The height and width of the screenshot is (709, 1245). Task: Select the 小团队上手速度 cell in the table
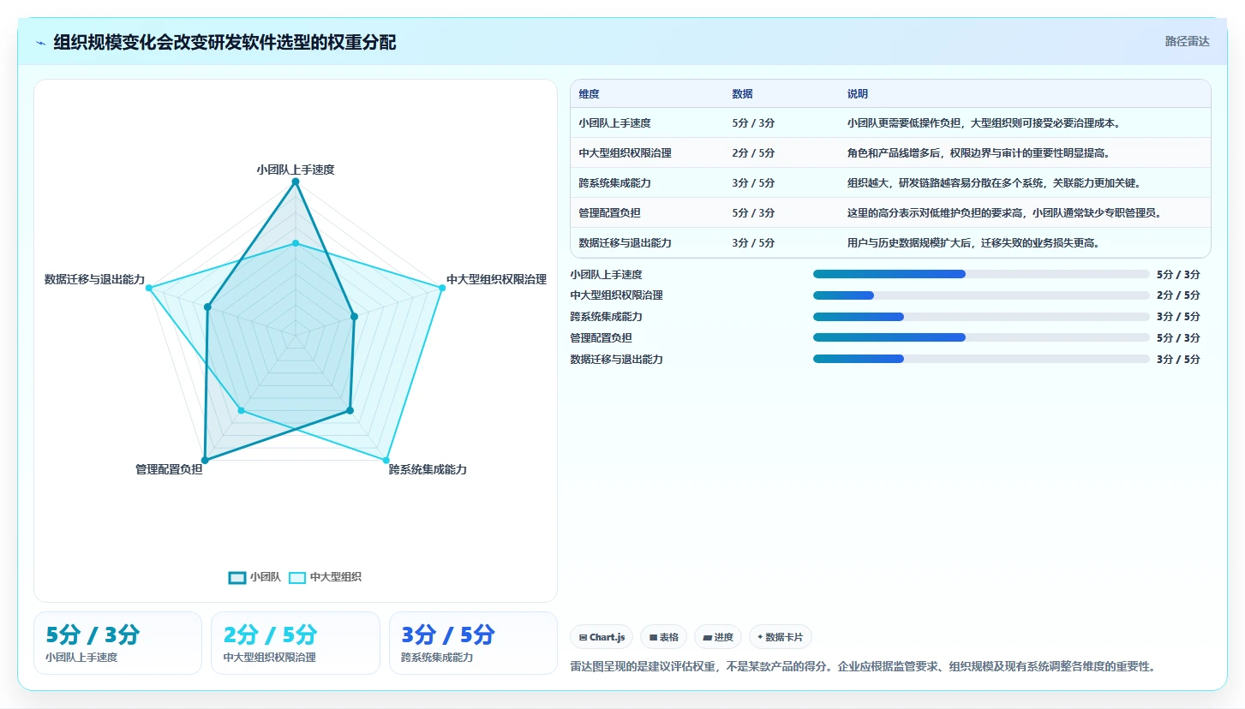click(x=615, y=123)
